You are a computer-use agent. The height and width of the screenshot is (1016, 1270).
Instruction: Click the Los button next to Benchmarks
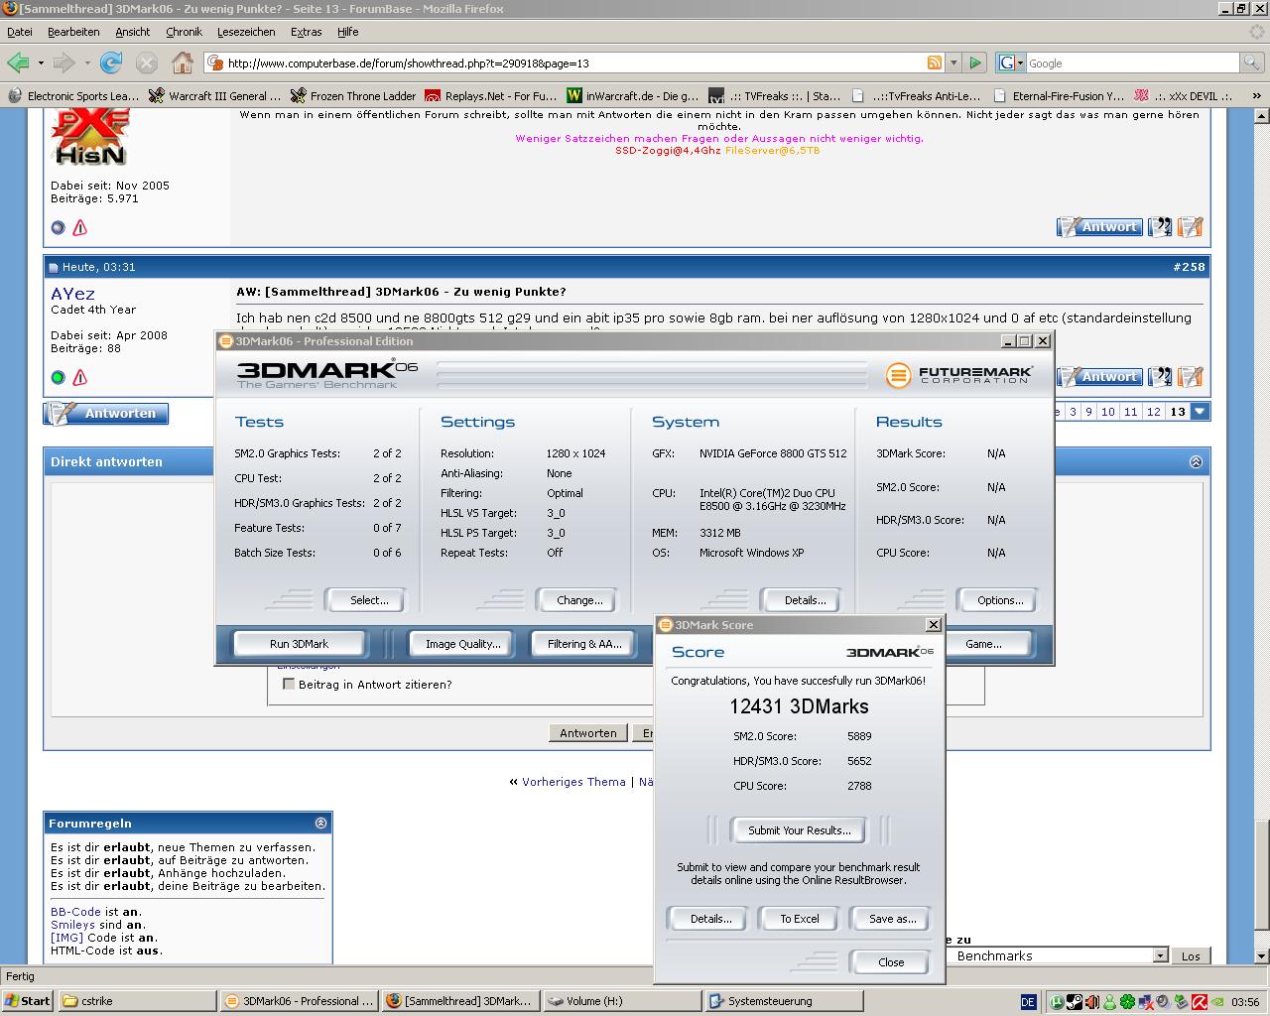pos(1191,955)
